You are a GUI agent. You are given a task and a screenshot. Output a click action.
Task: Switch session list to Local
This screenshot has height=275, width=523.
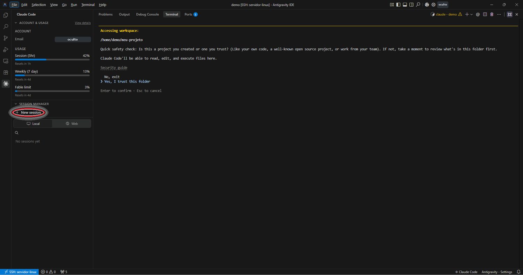pyautogui.click(x=33, y=124)
